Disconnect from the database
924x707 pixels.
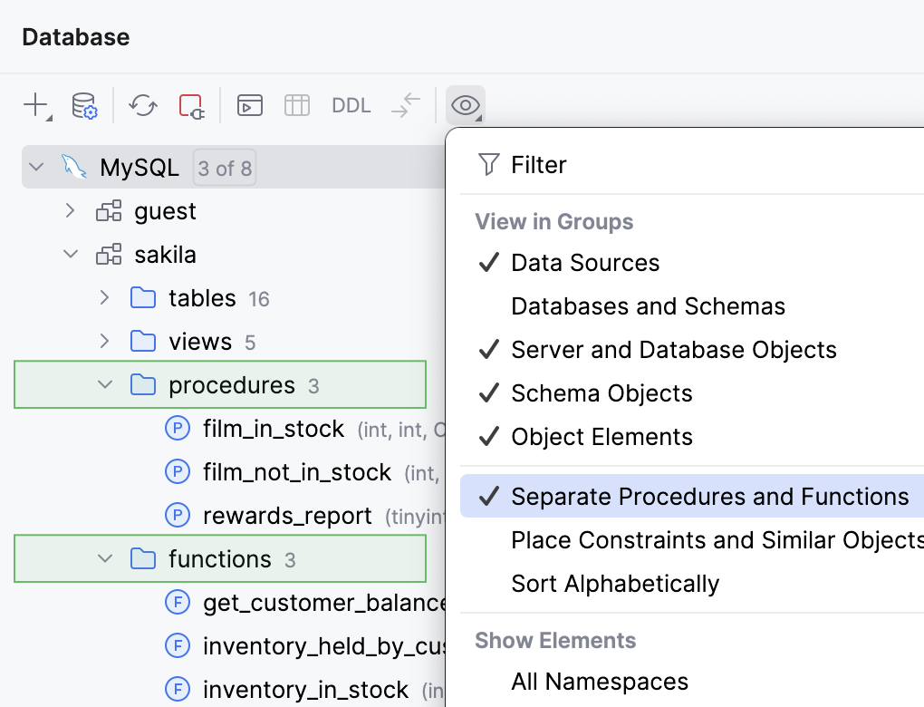tap(190, 105)
